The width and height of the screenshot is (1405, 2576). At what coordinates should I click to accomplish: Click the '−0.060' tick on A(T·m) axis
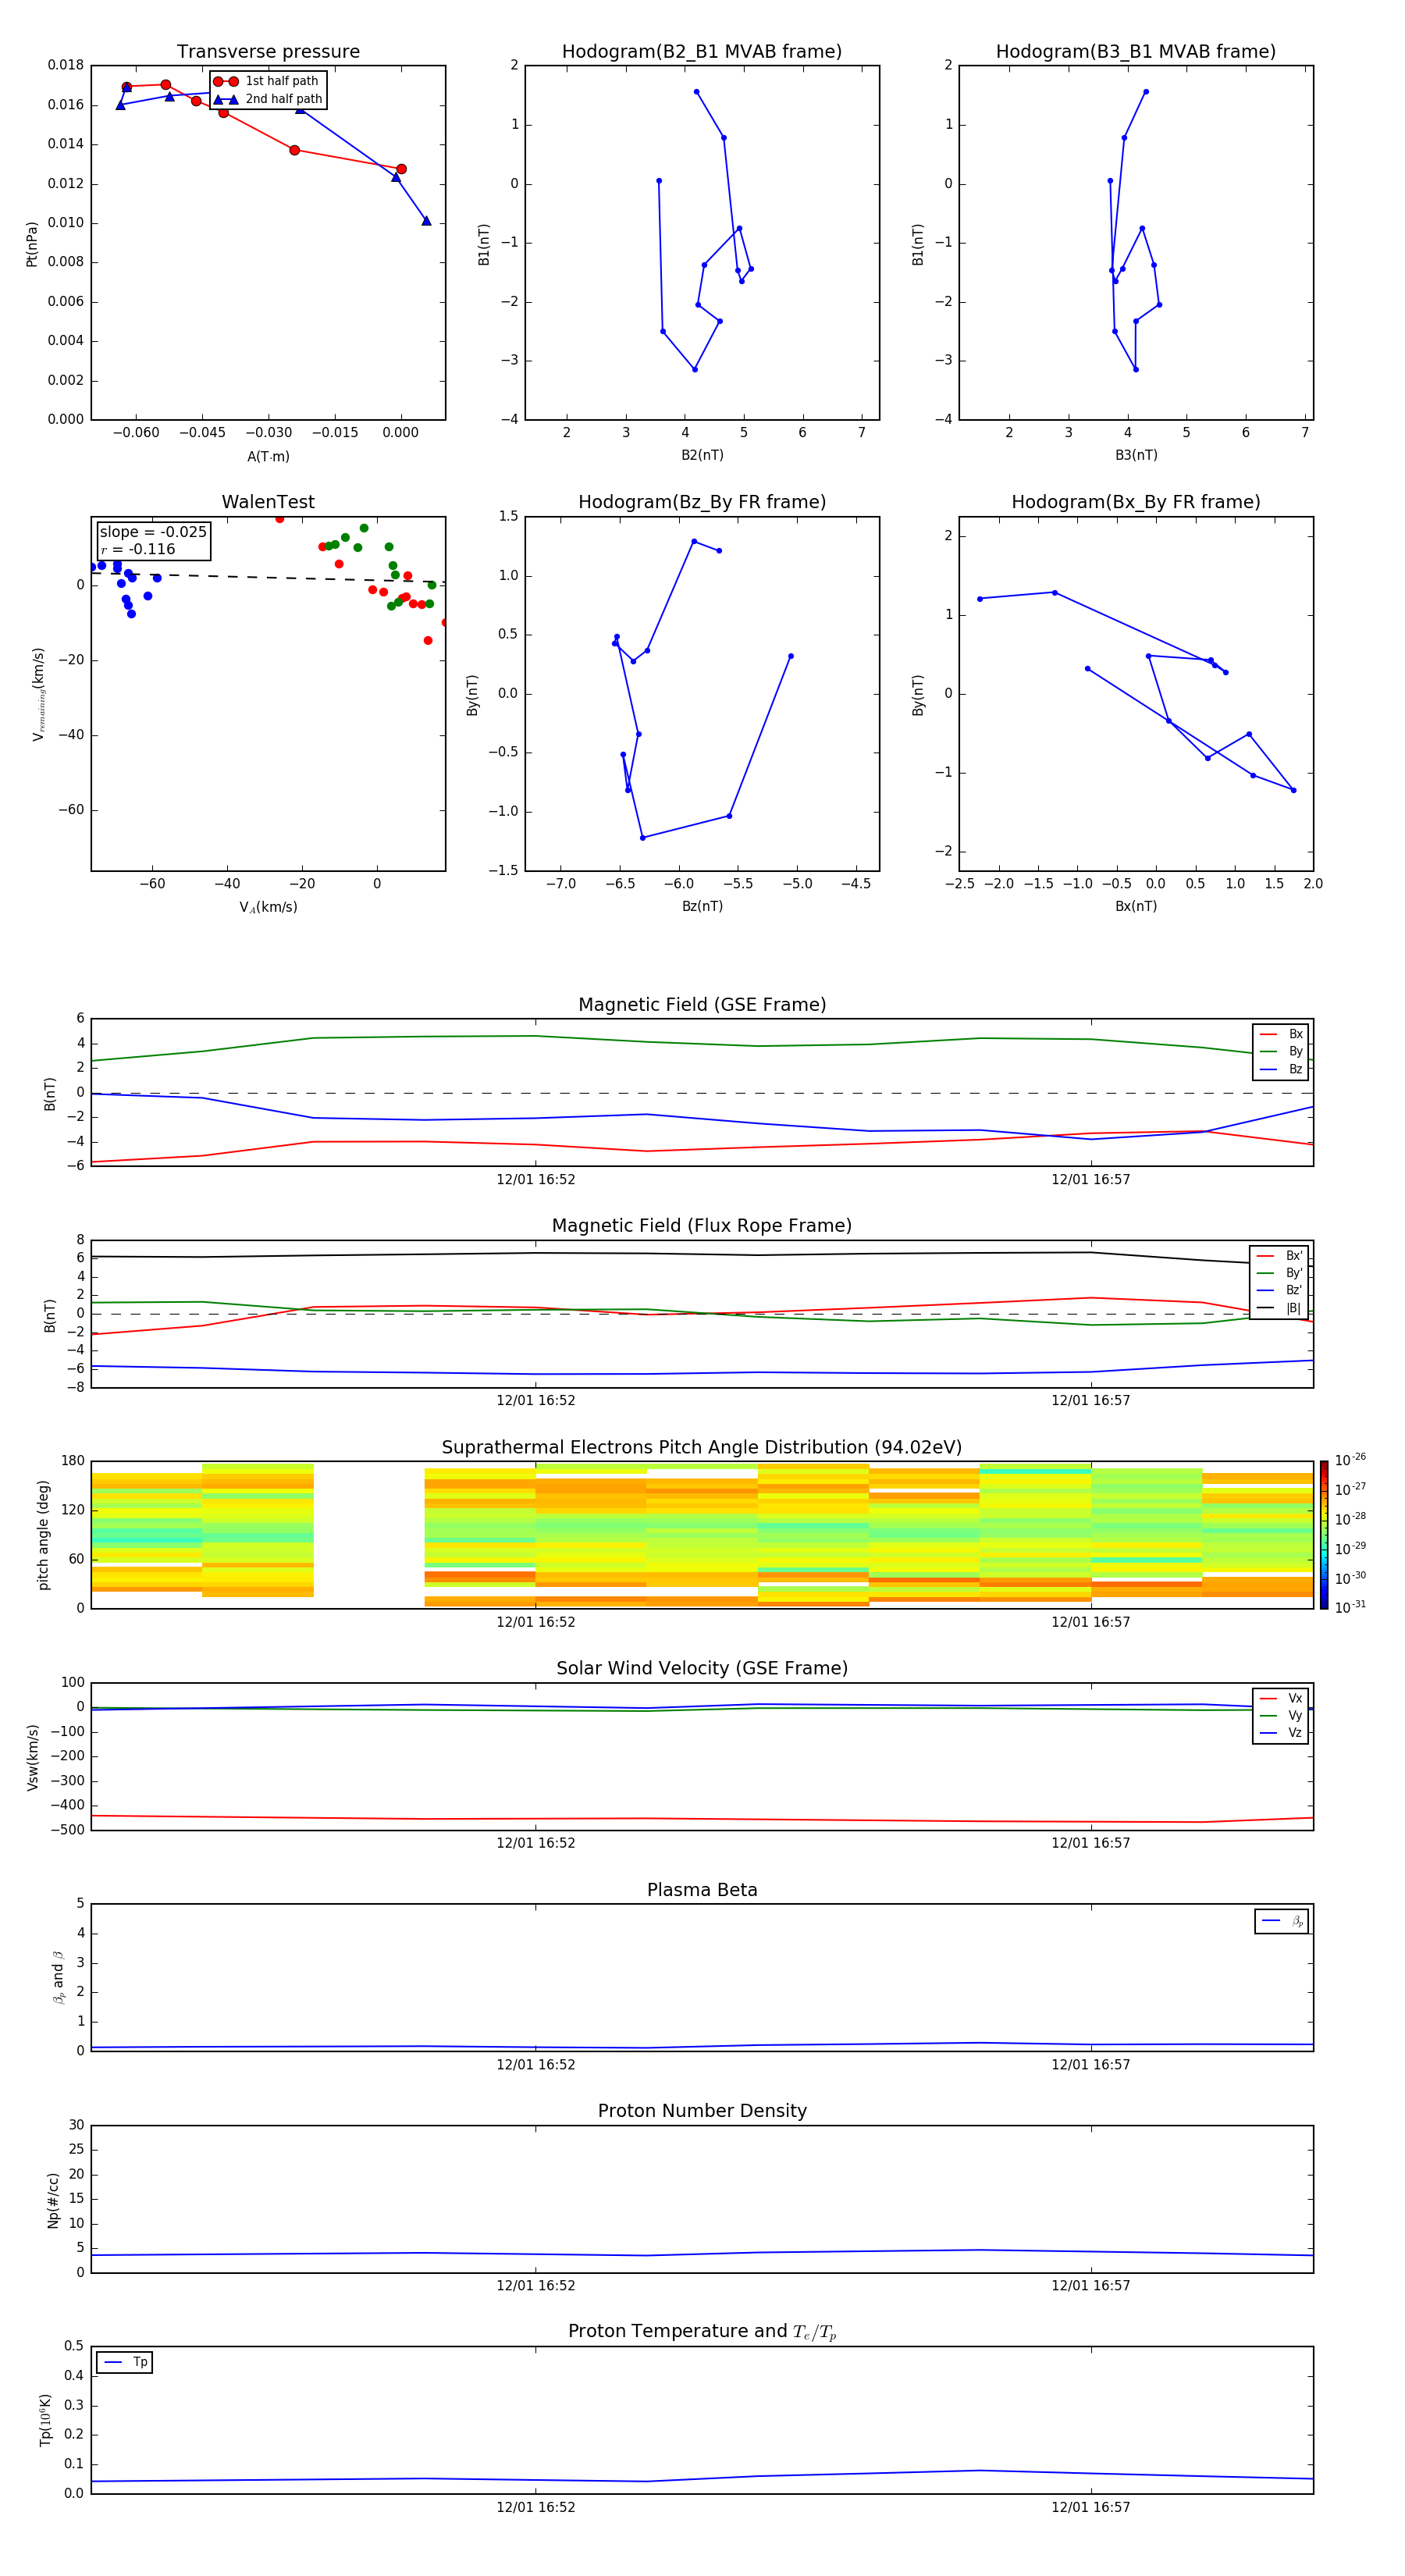click(x=135, y=433)
